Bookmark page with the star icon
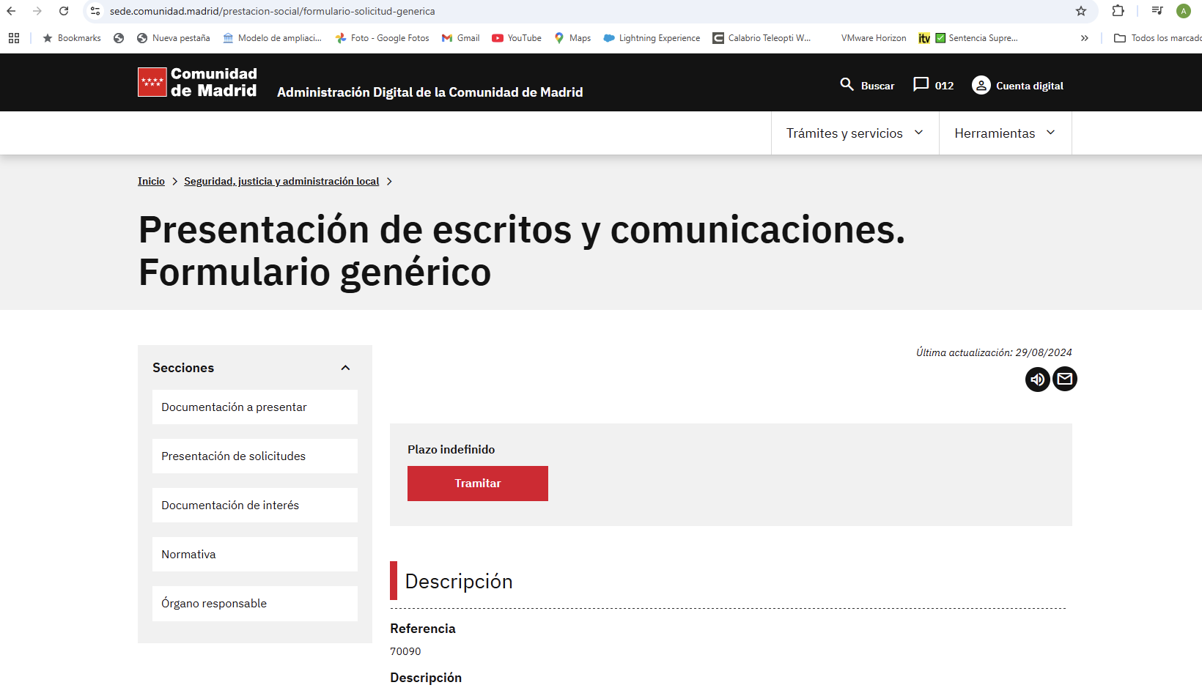Screen dimensions: 1202x696 click(1081, 11)
